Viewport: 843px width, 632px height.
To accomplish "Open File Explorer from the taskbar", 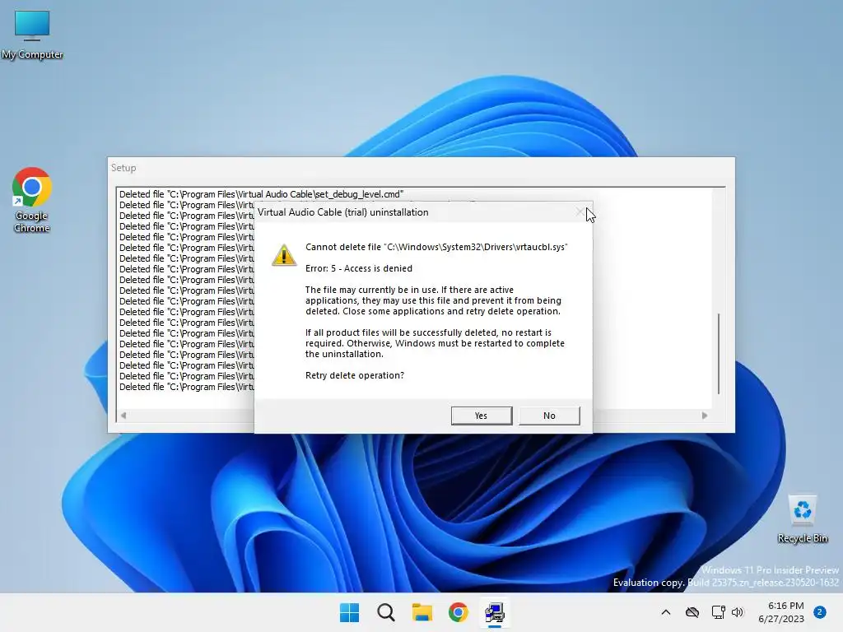I will pyautogui.click(x=422, y=612).
